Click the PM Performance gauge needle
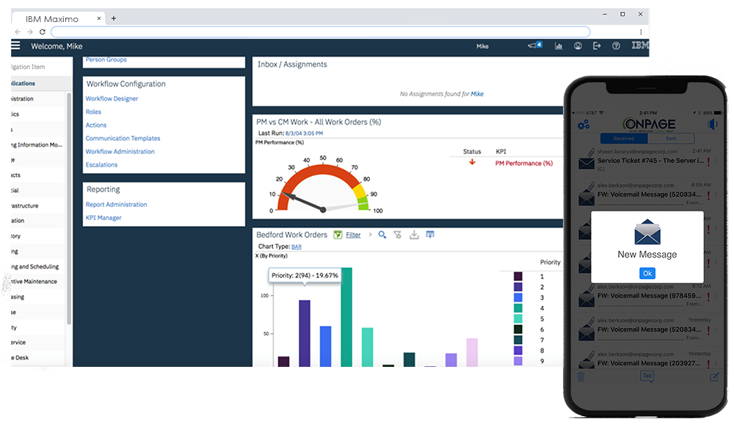 [302, 202]
